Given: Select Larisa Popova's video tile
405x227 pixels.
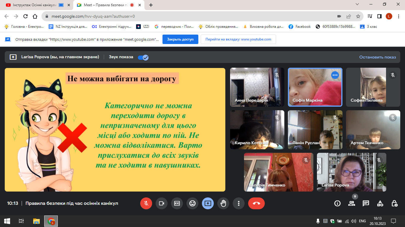Looking at the screenshot, I should coord(351,172).
